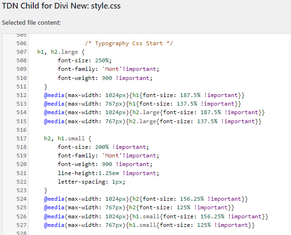
Task: Click line 519 font-family declaration
Action: (108, 156)
